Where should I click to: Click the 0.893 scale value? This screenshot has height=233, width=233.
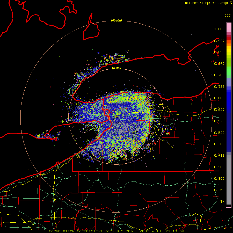(x=219, y=52)
